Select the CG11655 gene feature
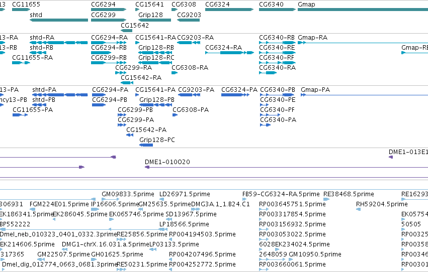 [x=21, y=10]
